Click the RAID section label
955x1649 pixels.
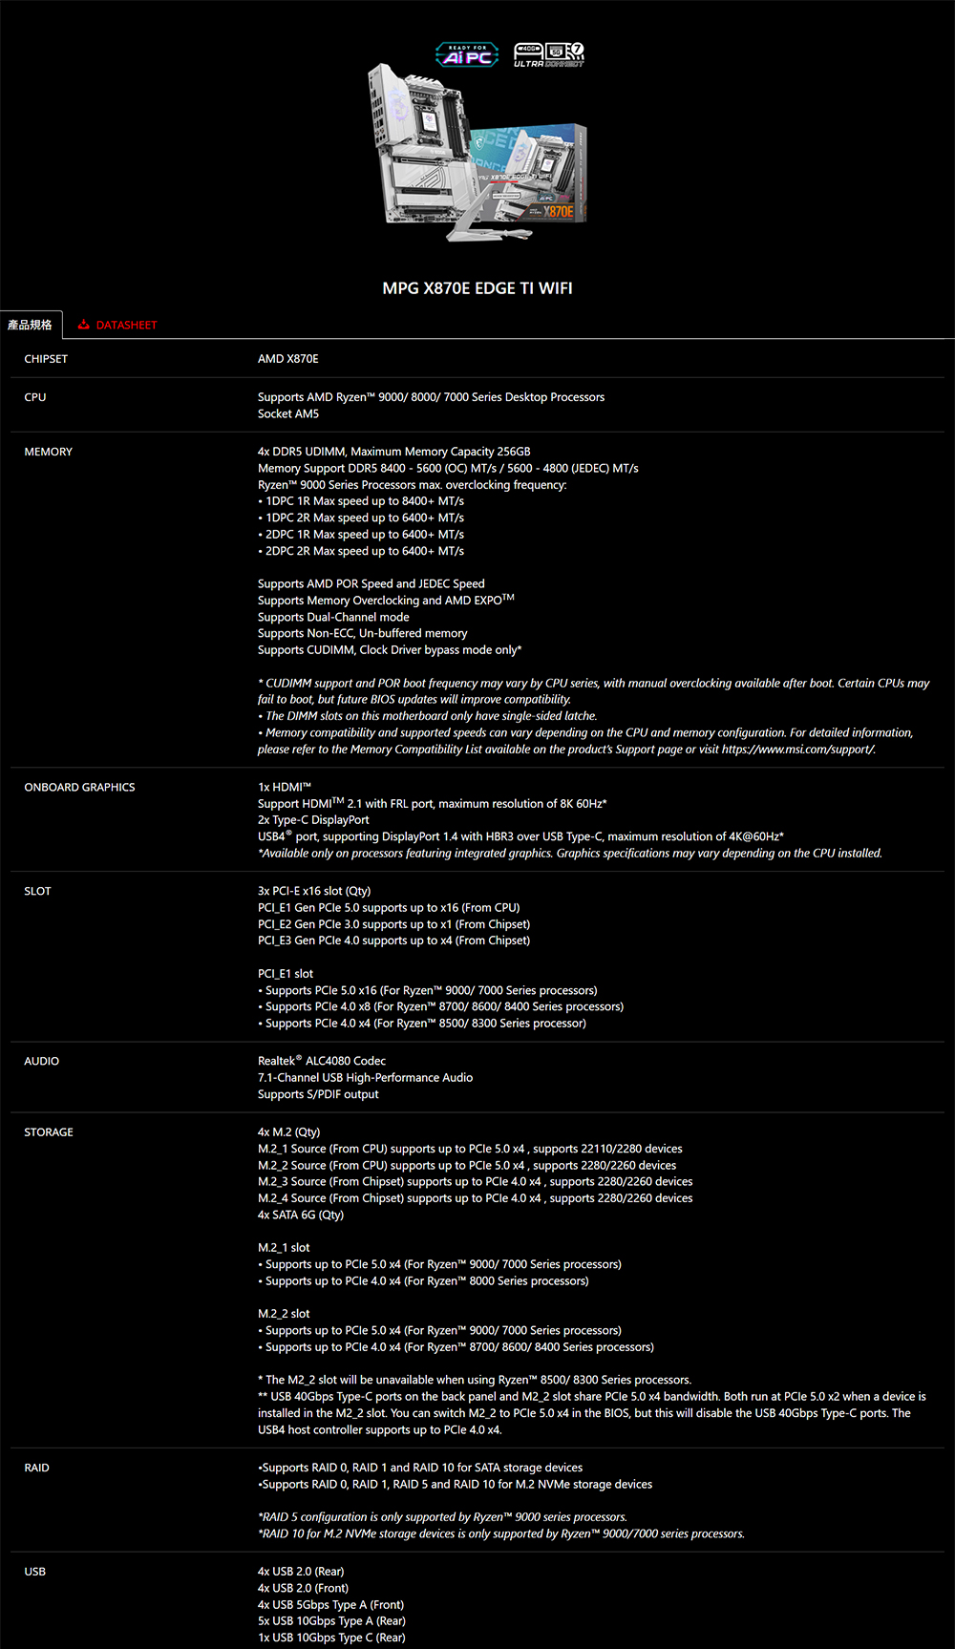[37, 1468]
